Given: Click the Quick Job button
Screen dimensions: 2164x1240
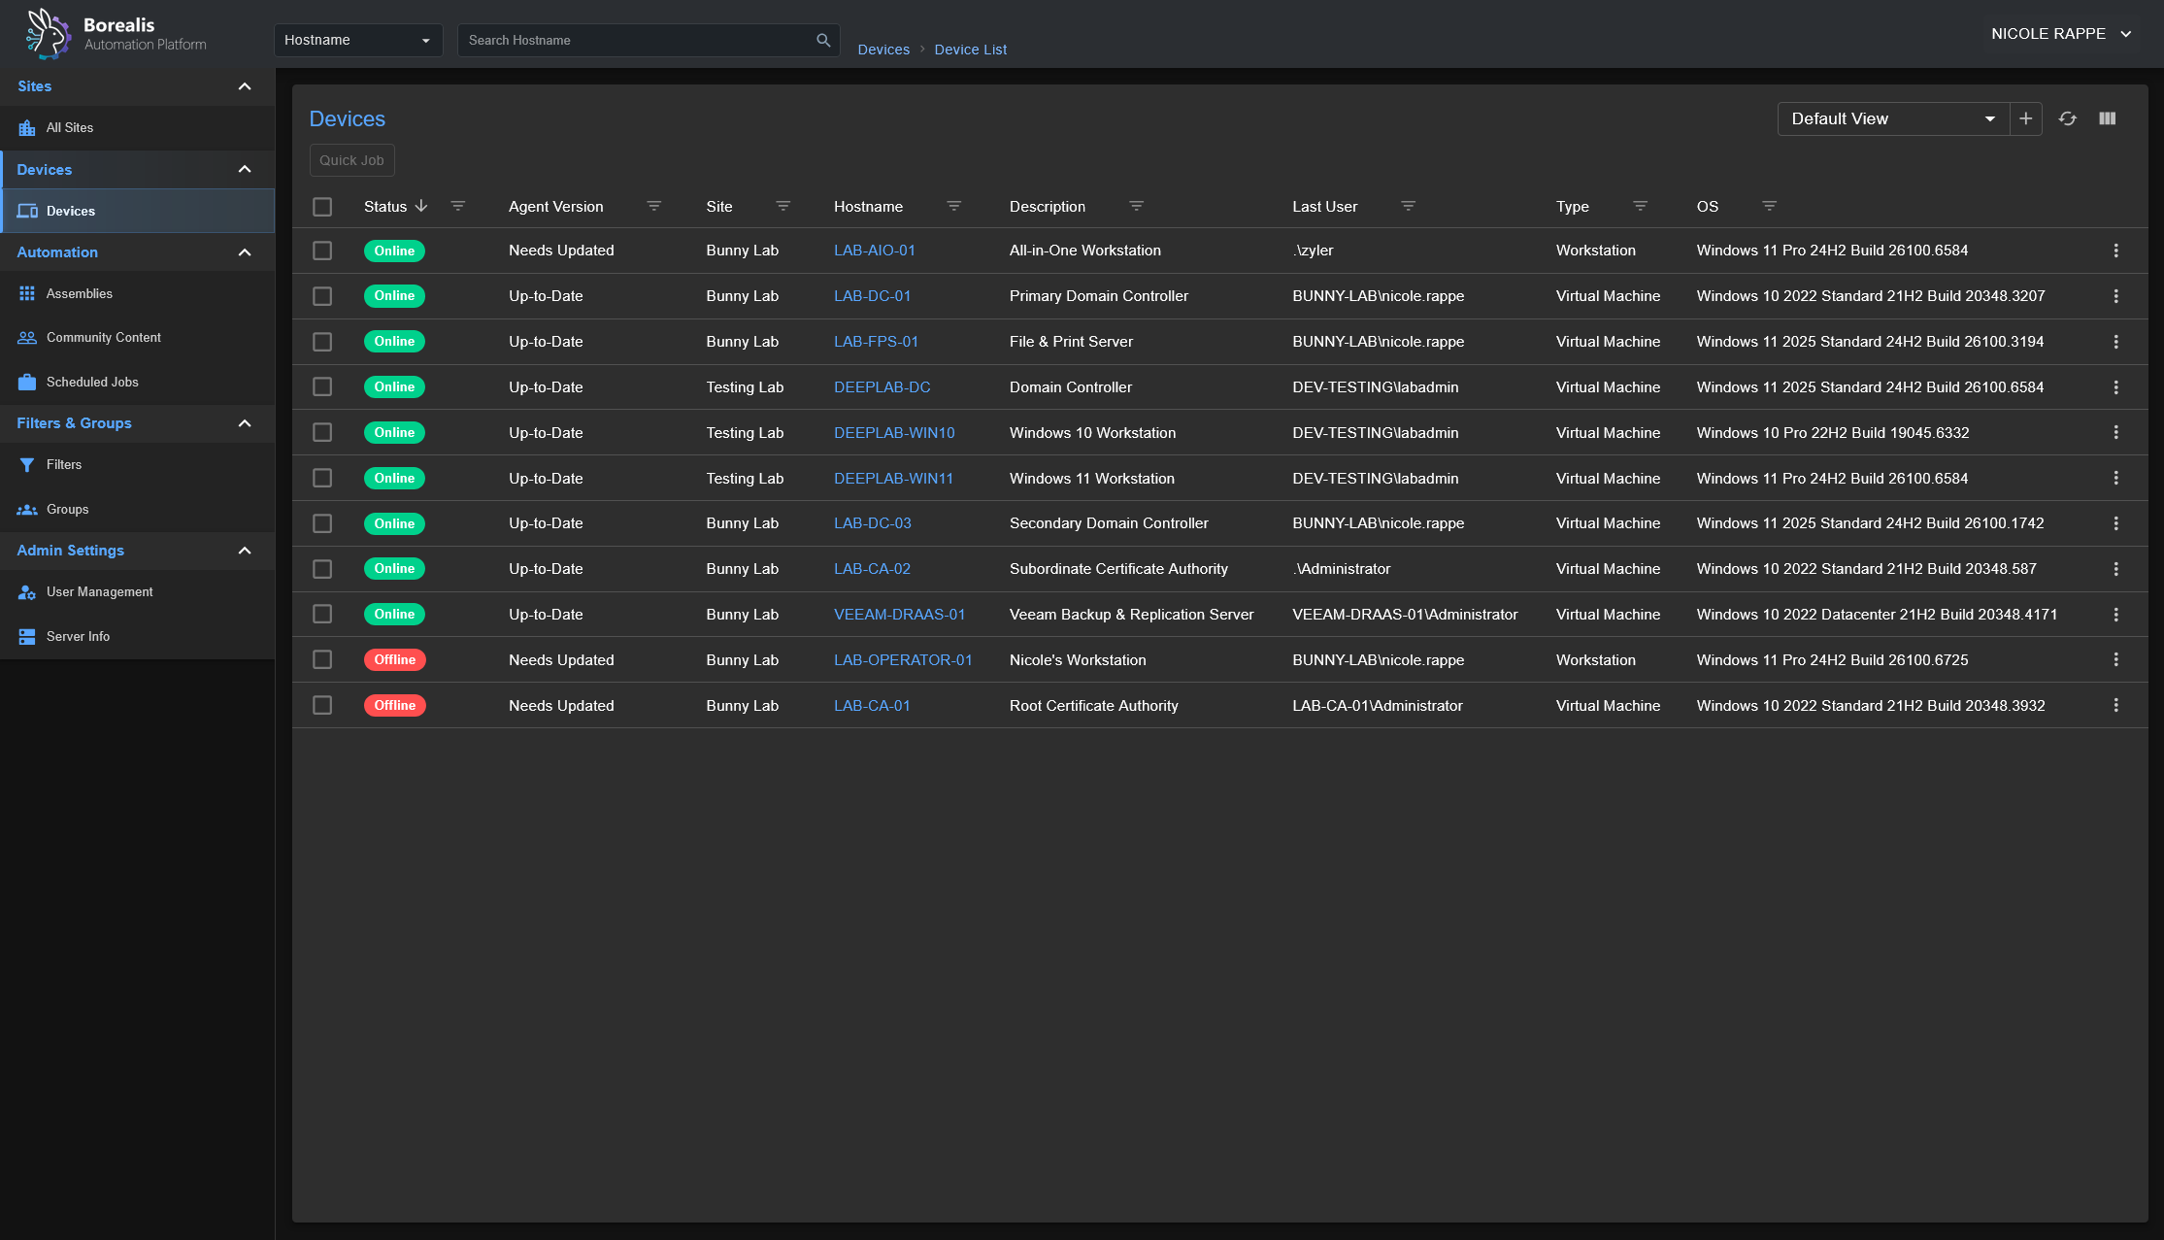Looking at the screenshot, I should [x=351, y=160].
